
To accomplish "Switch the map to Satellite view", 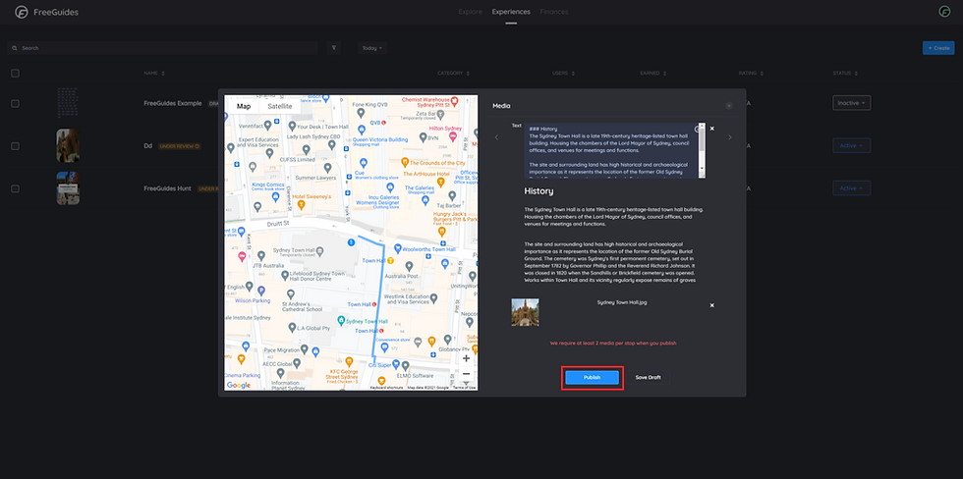I will 280,106.
